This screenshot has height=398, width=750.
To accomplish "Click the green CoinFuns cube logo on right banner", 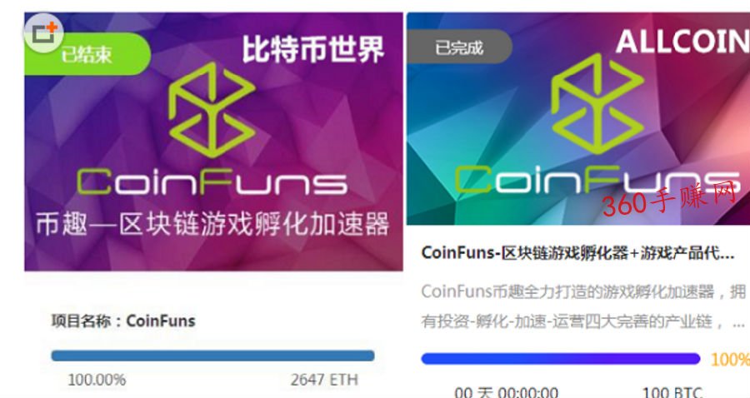I will point(597,104).
